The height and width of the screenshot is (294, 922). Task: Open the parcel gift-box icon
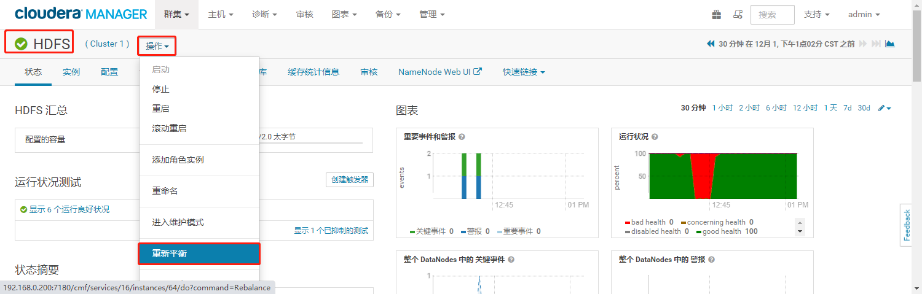pyautogui.click(x=717, y=14)
